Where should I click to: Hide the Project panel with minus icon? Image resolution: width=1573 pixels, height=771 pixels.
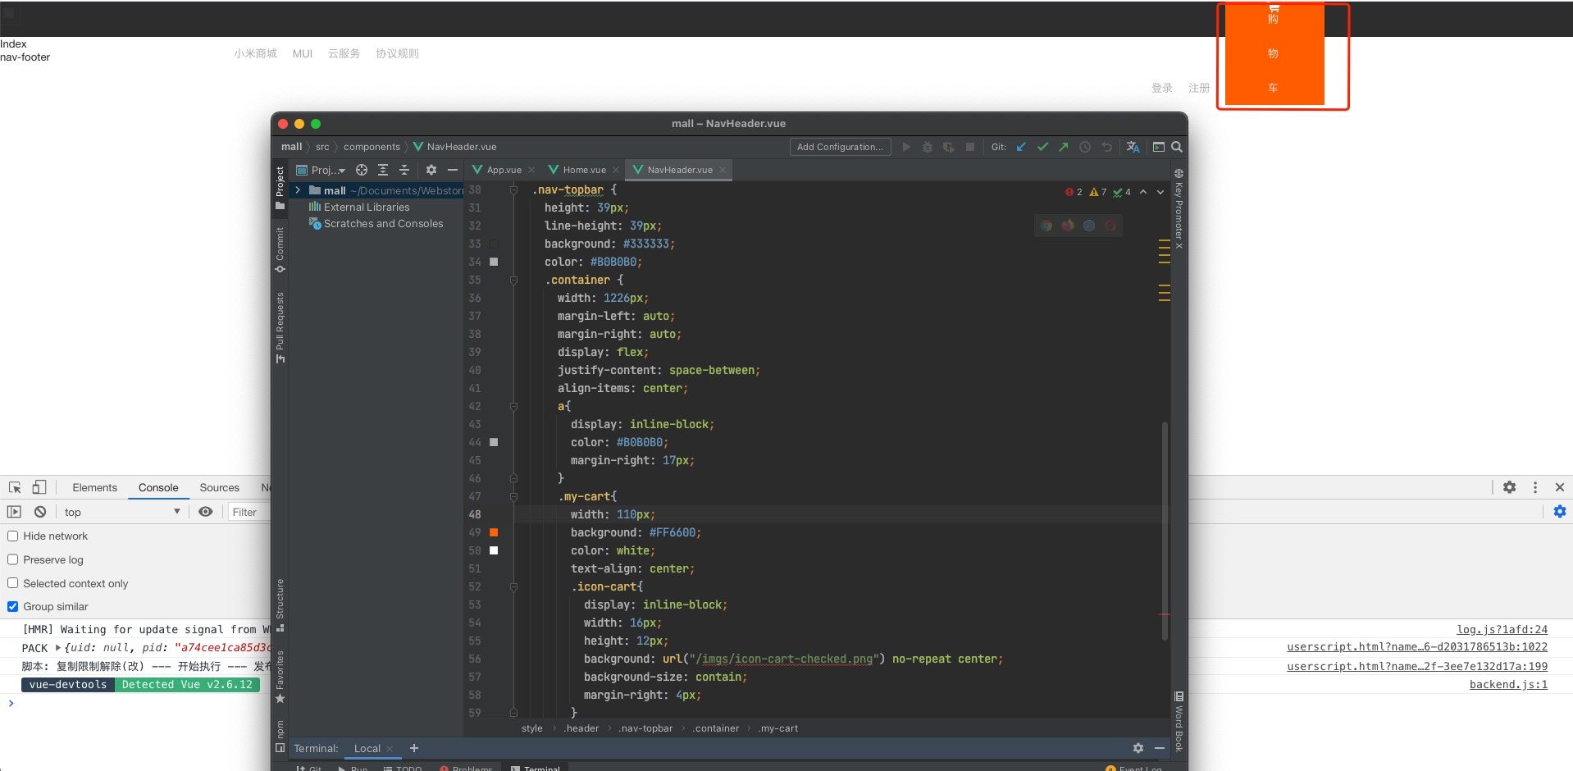point(453,170)
